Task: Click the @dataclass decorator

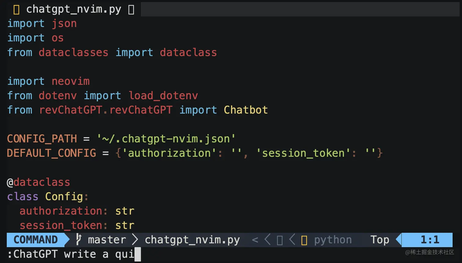Action: 38,182
